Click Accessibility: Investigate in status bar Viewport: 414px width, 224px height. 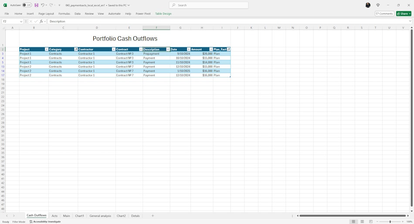(45, 222)
